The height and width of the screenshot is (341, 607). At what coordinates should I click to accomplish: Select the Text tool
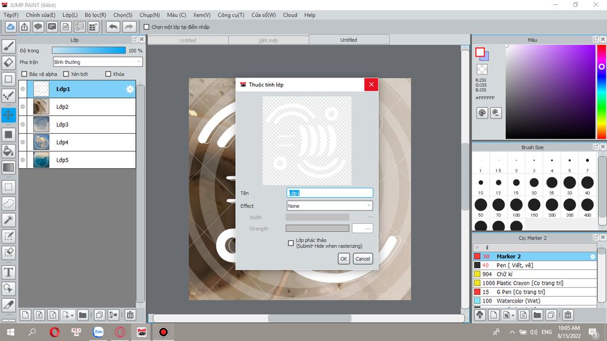coord(8,272)
